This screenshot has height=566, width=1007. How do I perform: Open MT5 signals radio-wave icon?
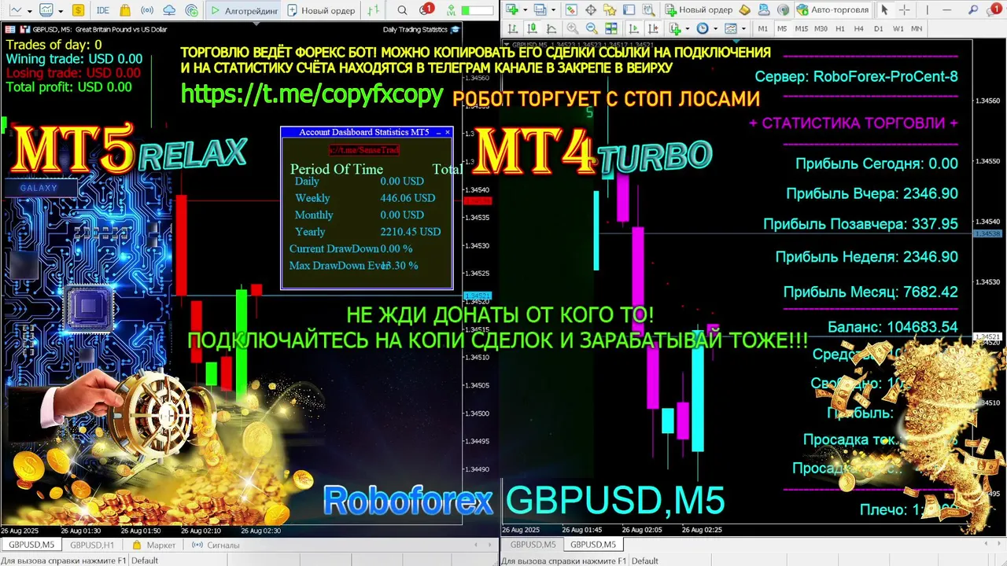tap(147, 10)
